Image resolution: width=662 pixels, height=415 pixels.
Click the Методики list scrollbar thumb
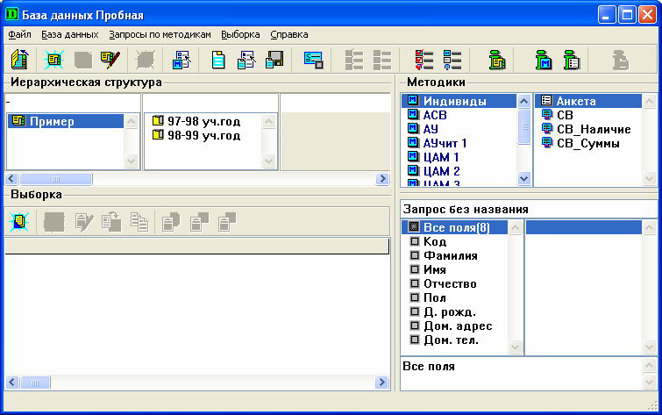523,126
